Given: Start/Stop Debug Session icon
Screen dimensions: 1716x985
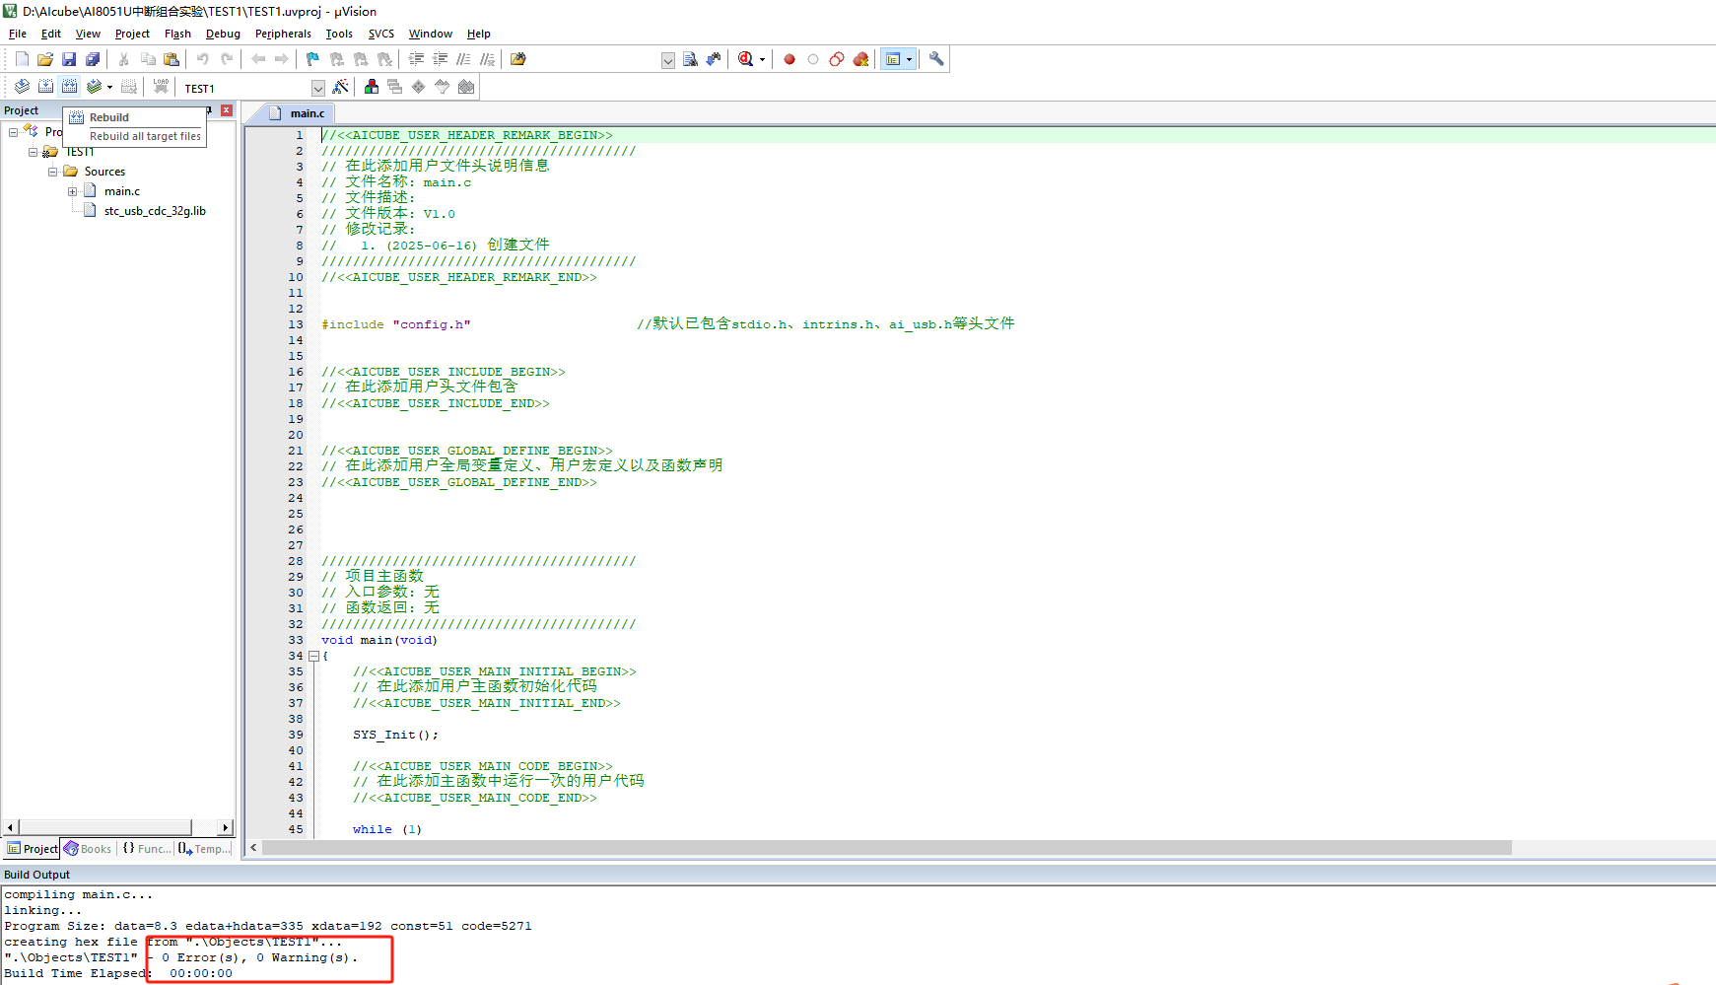Looking at the screenshot, I should pyautogui.click(x=746, y=59).
